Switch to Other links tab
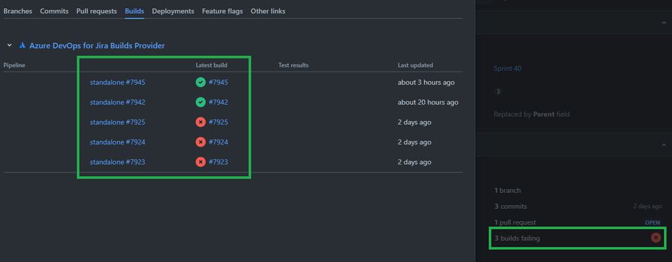 [268, 11]
